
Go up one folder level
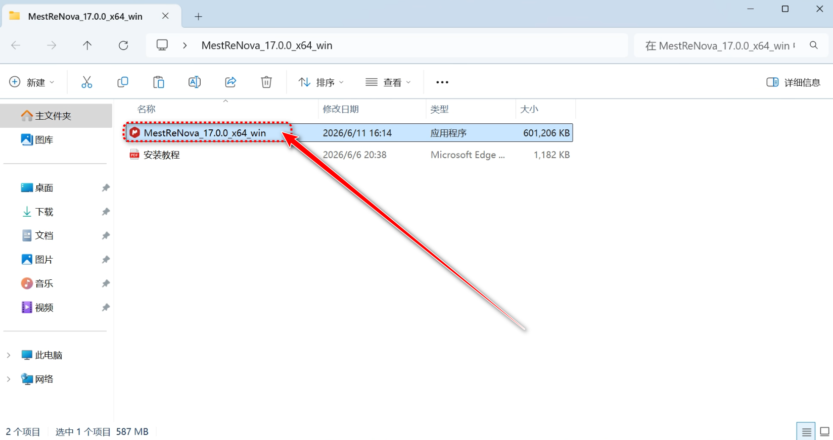(x=87, y=45)
